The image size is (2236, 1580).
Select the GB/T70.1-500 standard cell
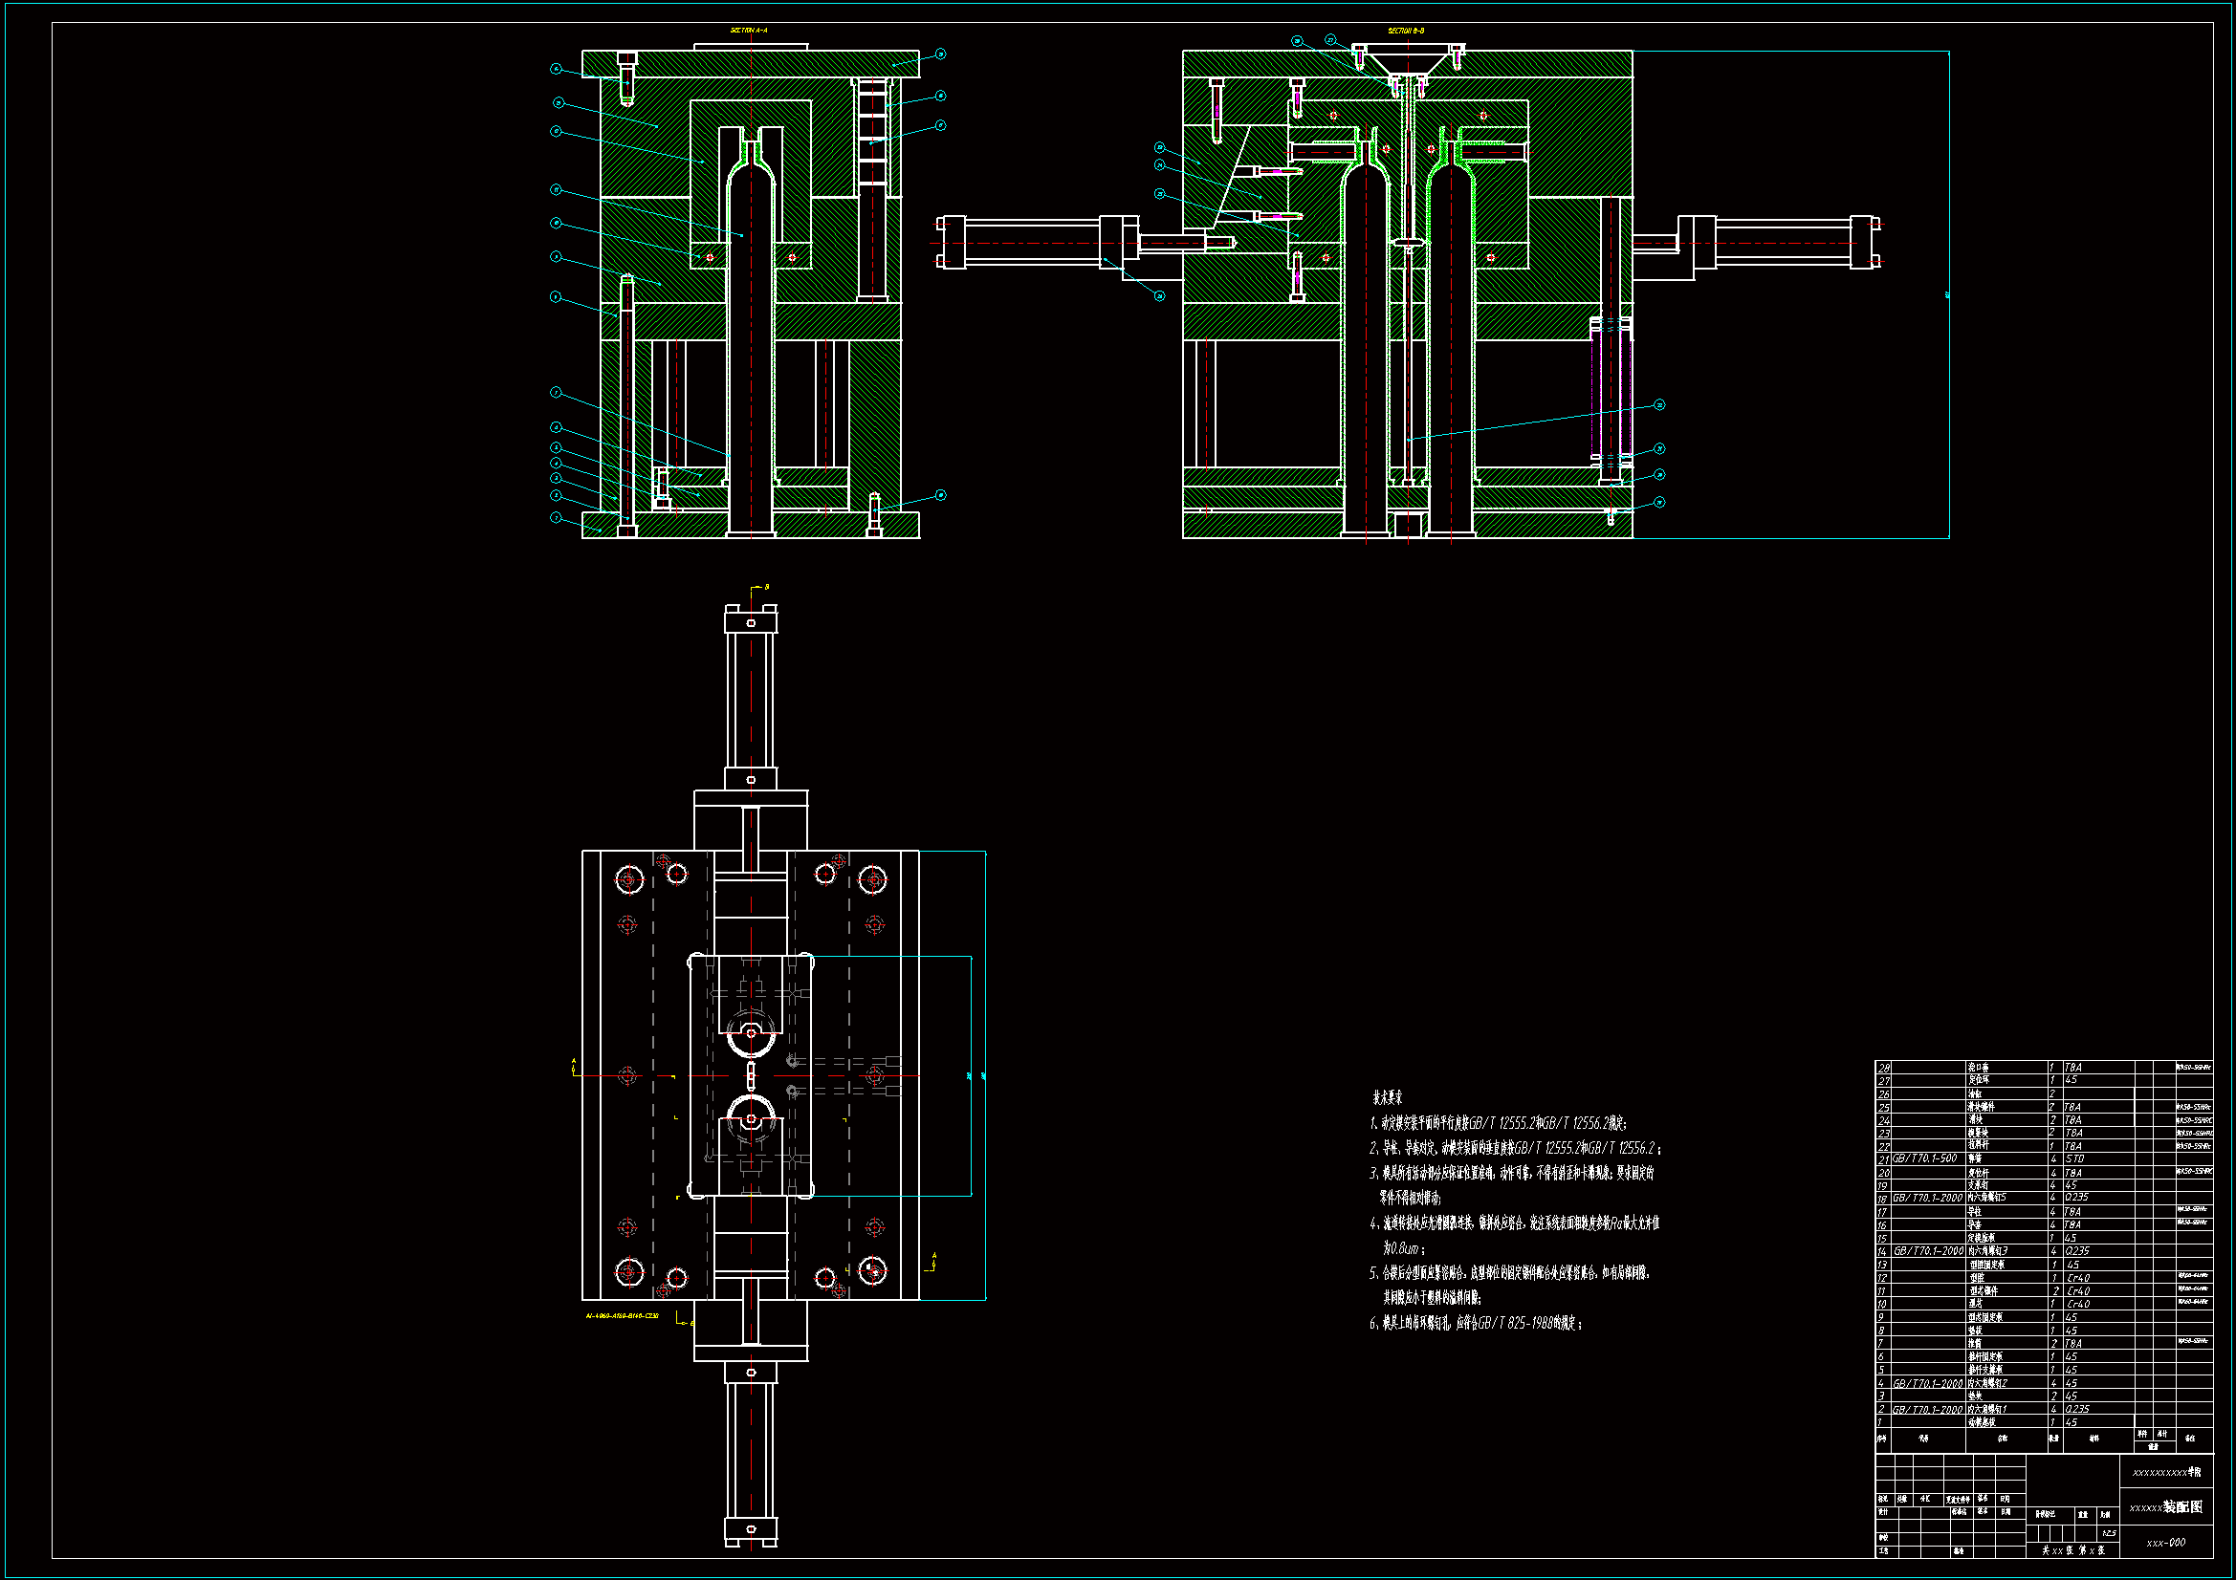click(1924, 1158)
